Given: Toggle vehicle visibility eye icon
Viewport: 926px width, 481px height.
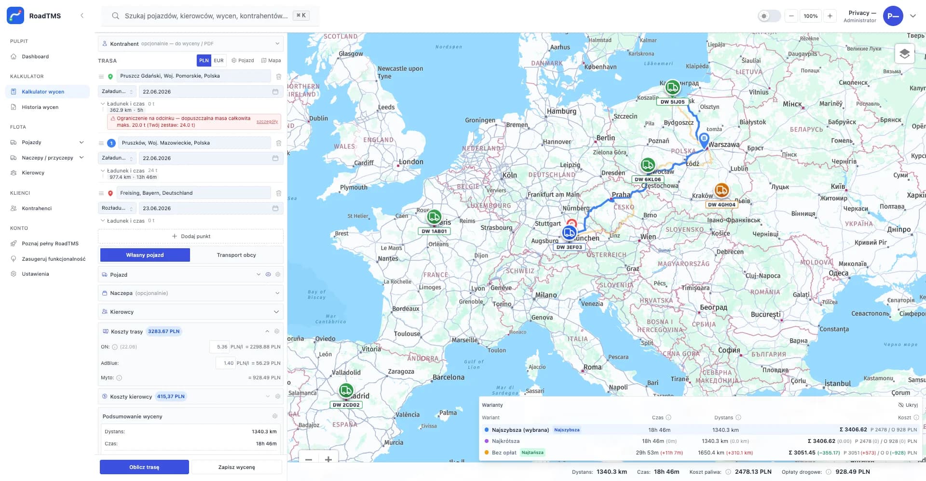Looking at the screenshot, I should point(268,274).
